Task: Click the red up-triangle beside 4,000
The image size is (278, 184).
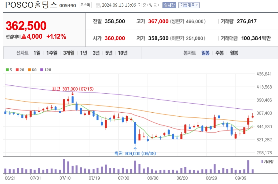Action: pyautogui.click(x=24, y=36)
